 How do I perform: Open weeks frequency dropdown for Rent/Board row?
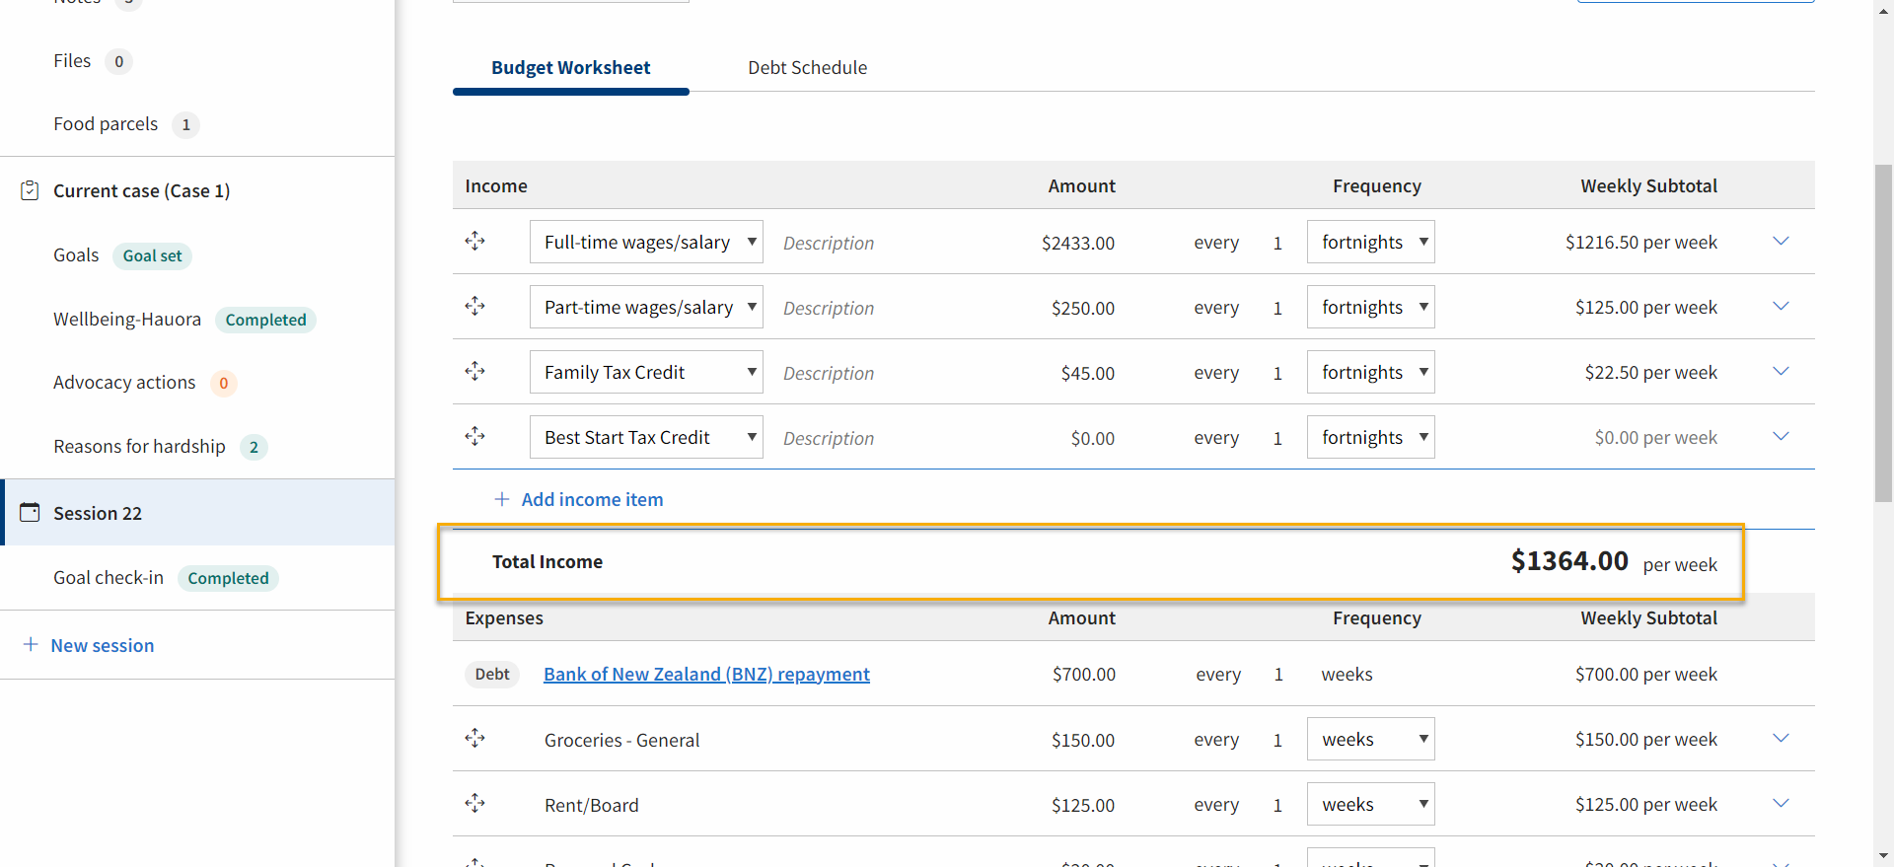pos(1371,804)
